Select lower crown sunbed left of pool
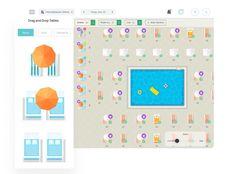The height and width of the screenshot is (174, 229). (117, 95)
